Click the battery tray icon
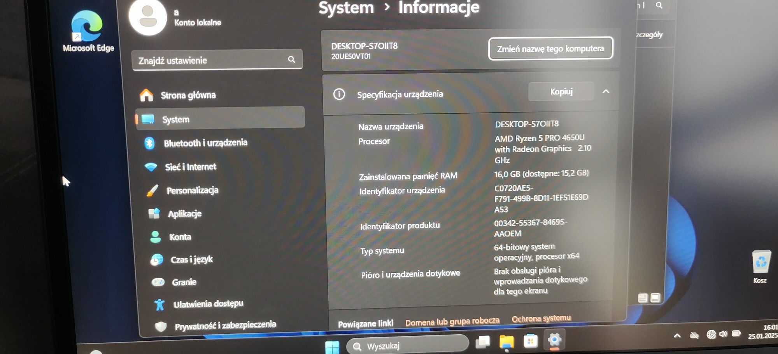The height and width of the screenshot is (354, 778). tap(736, 333)
